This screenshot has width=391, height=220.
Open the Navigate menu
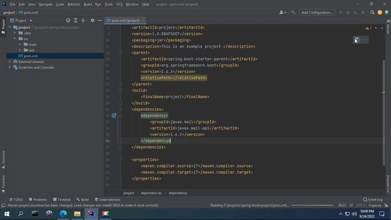(46, 4)
